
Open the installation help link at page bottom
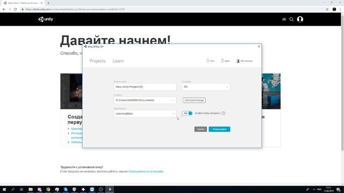pyautogui.click(x=146, y=172)
